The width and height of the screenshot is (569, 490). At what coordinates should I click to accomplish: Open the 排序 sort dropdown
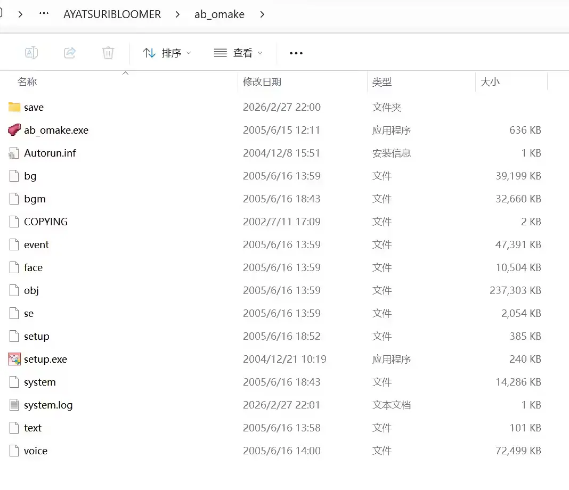[167, 53]
